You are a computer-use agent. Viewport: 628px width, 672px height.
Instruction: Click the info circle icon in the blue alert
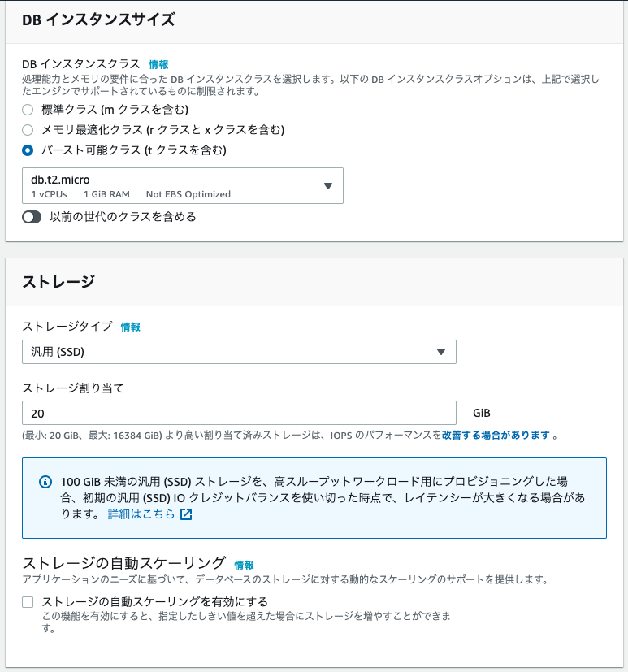click(45, 481)
